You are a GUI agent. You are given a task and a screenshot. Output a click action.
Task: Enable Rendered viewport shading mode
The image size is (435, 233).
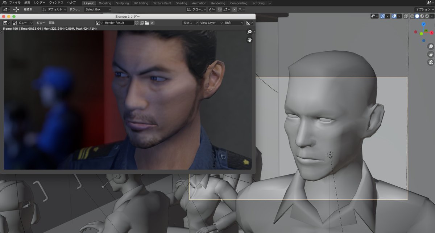(x=428, y=16)
